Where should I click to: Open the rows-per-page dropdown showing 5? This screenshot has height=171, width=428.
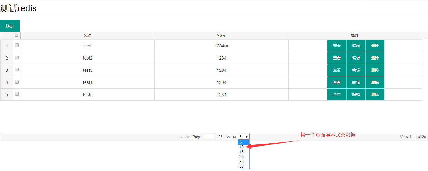(244, 137)
